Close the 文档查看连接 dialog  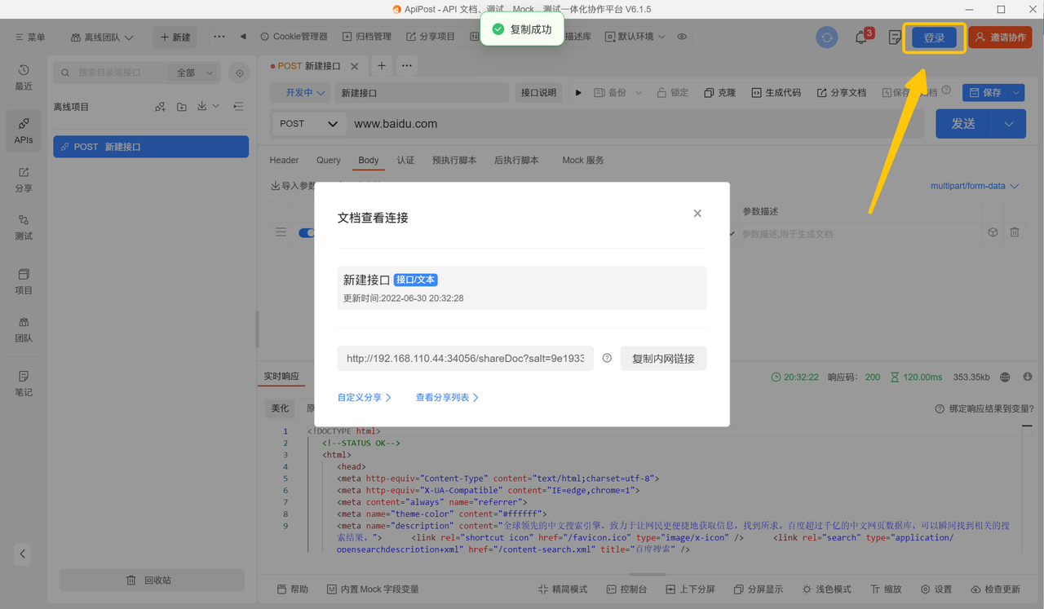tap(697, 214)
